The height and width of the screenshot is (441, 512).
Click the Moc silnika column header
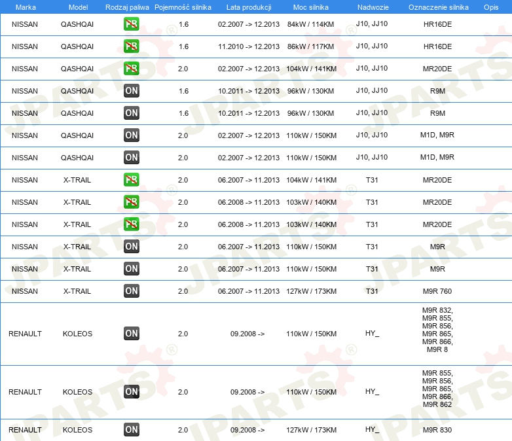coord(311,7)
